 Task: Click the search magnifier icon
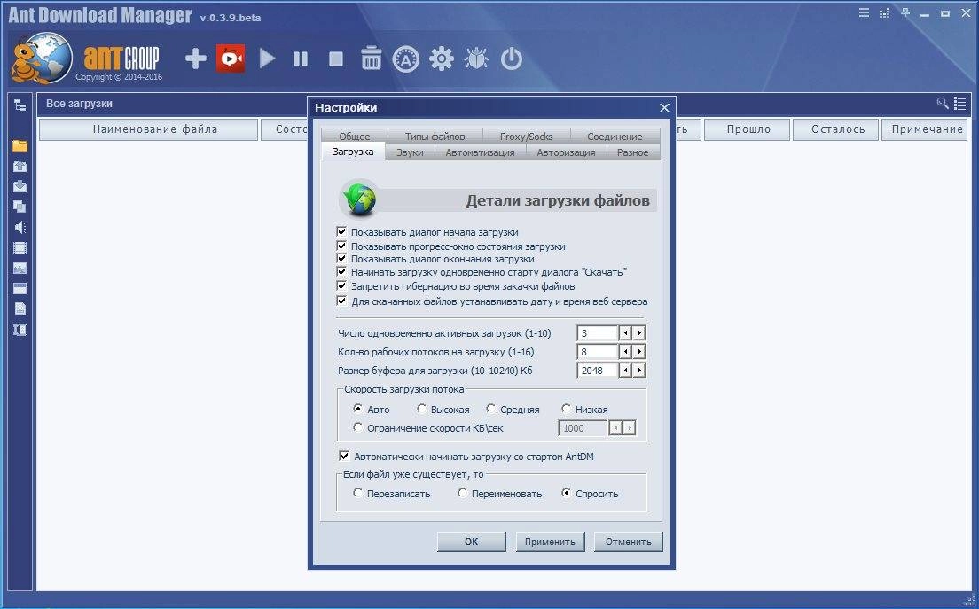(x=943, y=103)
